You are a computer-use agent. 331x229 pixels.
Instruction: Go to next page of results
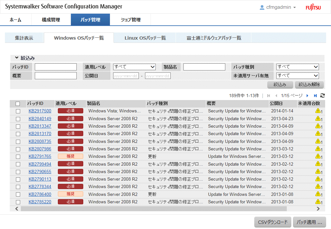point(307,96)
